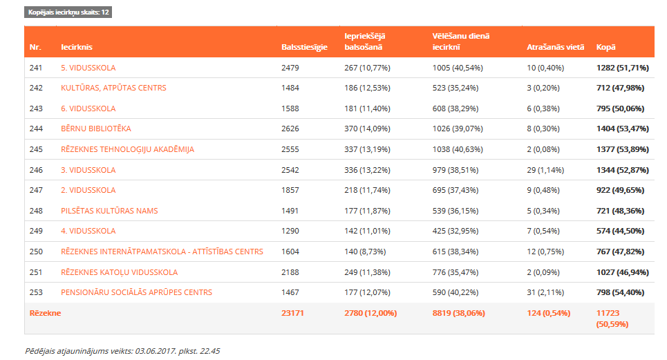Open the BĒRNU BIBLIOTĒKA precinct link
Image resolution: width=667 pixels, height=360 pixels.
tap(95, 129)
